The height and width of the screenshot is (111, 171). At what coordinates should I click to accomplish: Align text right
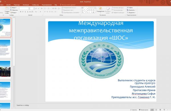(50, 12)
